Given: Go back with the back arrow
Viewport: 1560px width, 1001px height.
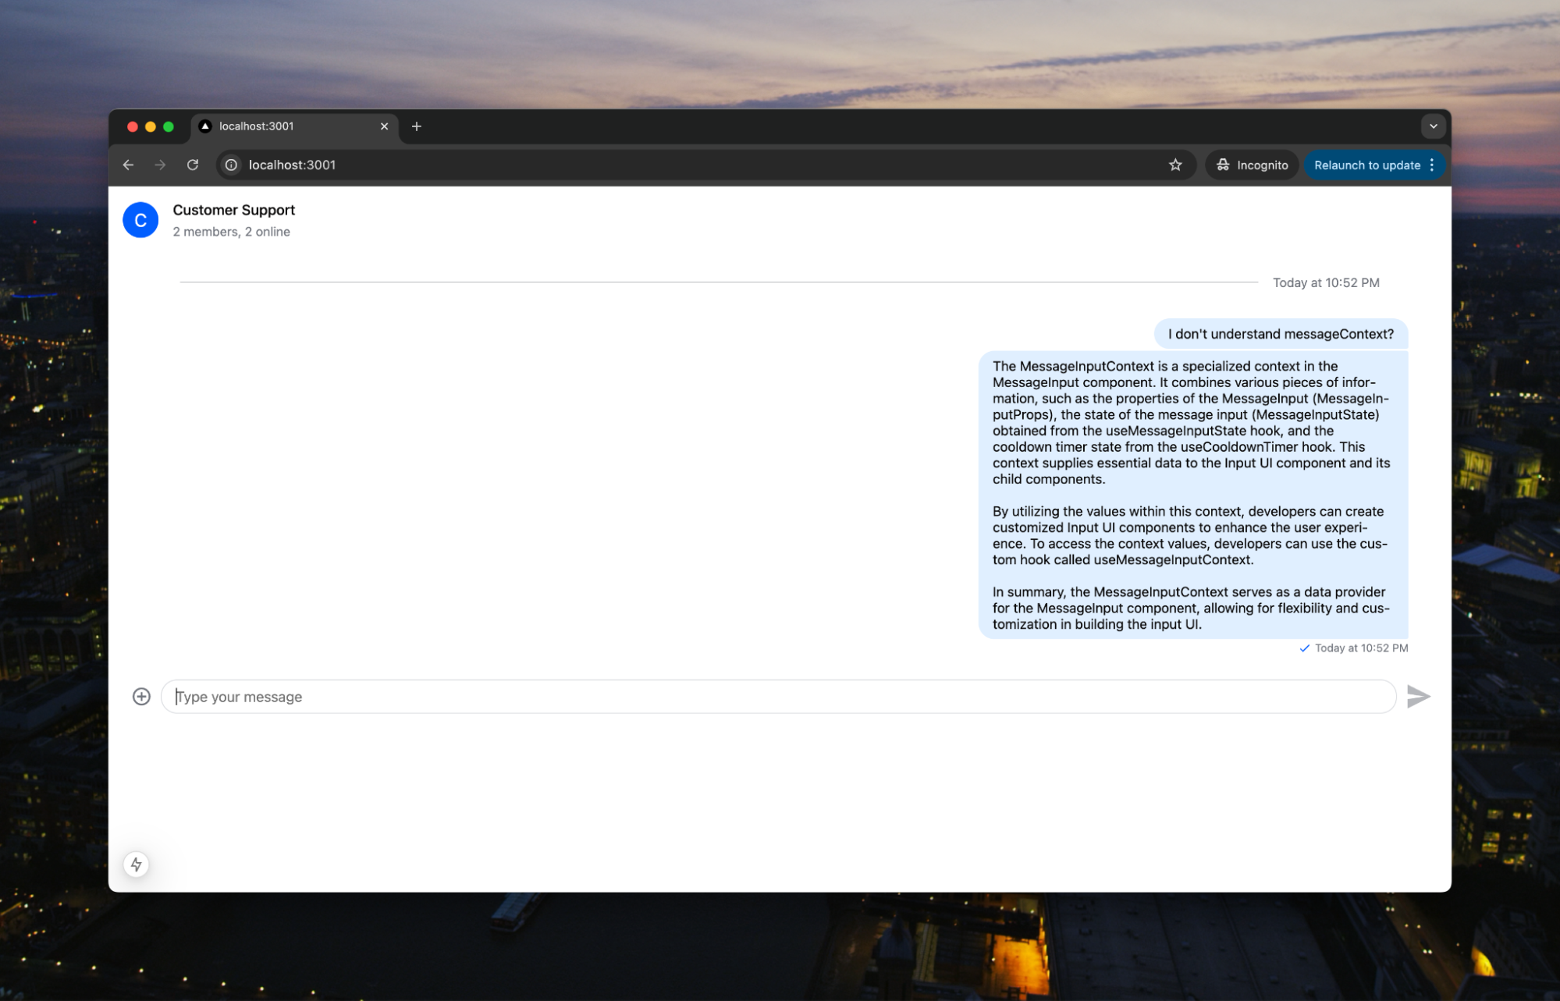Looking at the screenshot, I should click(x=129, y=165).
